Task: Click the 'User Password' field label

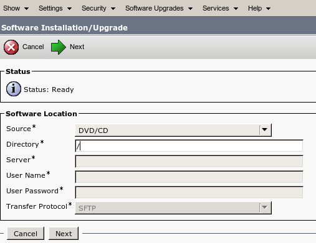Action: click(x=32, y=191)
